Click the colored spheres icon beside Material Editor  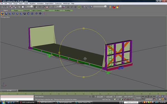click(x=118, y=7)
